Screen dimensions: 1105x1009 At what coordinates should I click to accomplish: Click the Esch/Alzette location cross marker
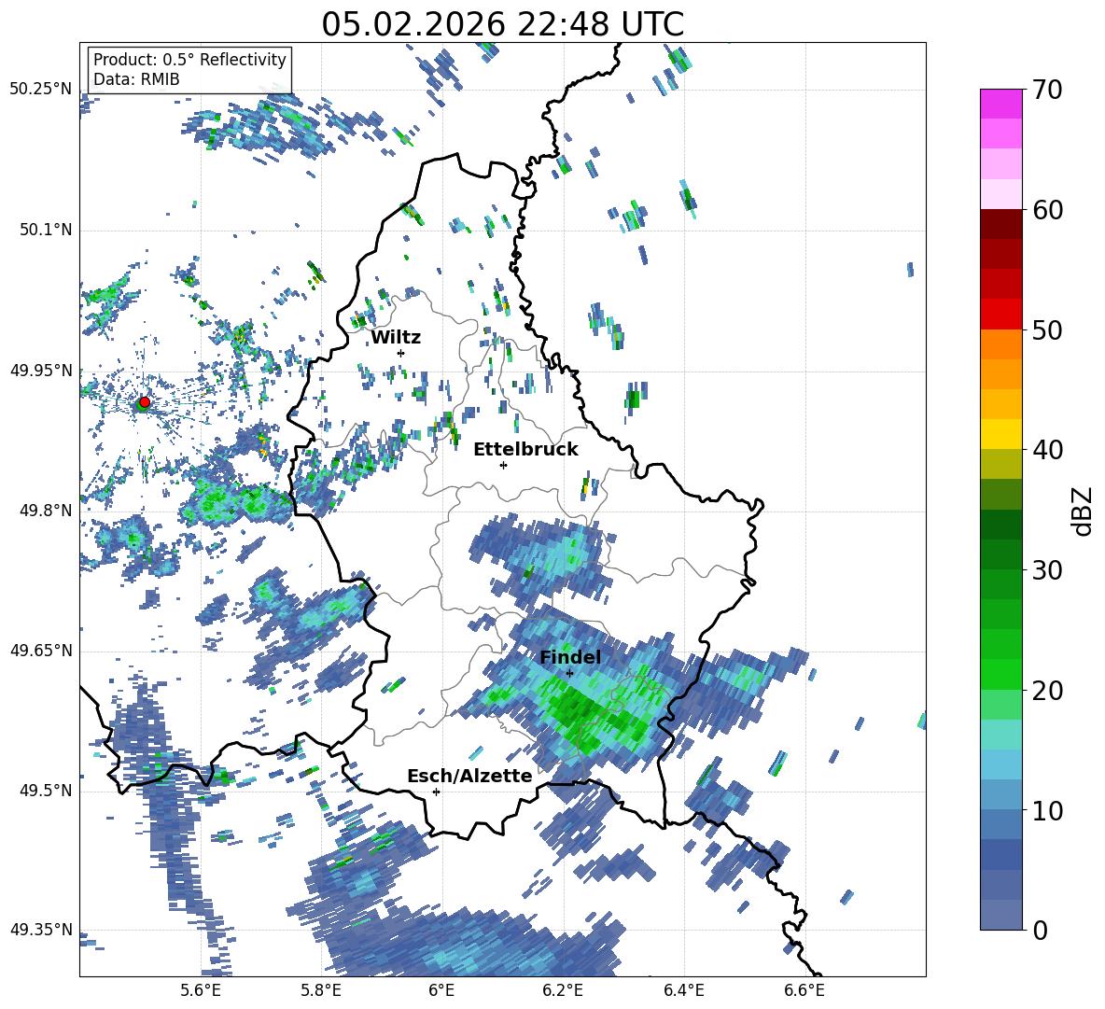pos(436,792)
